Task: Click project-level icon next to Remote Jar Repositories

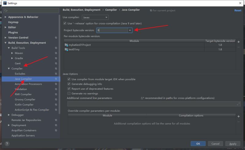Action: 56,120
